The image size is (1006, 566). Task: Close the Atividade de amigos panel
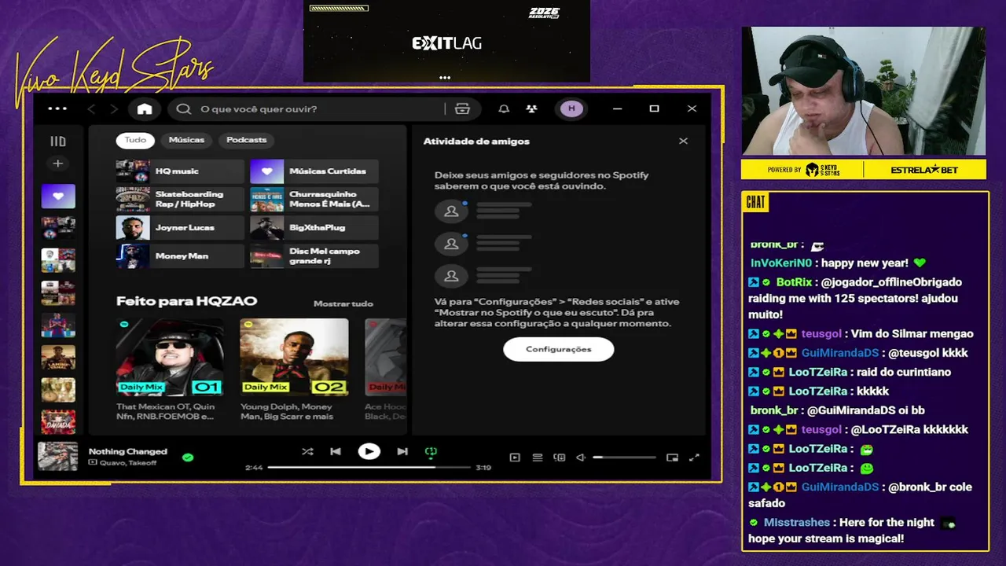click(683, 141)
